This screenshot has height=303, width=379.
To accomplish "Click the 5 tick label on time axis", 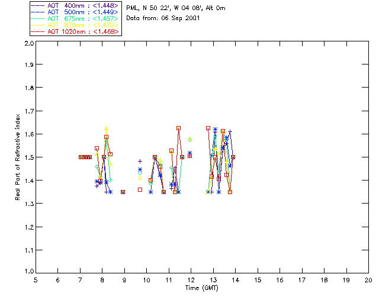I will (36, 280).
